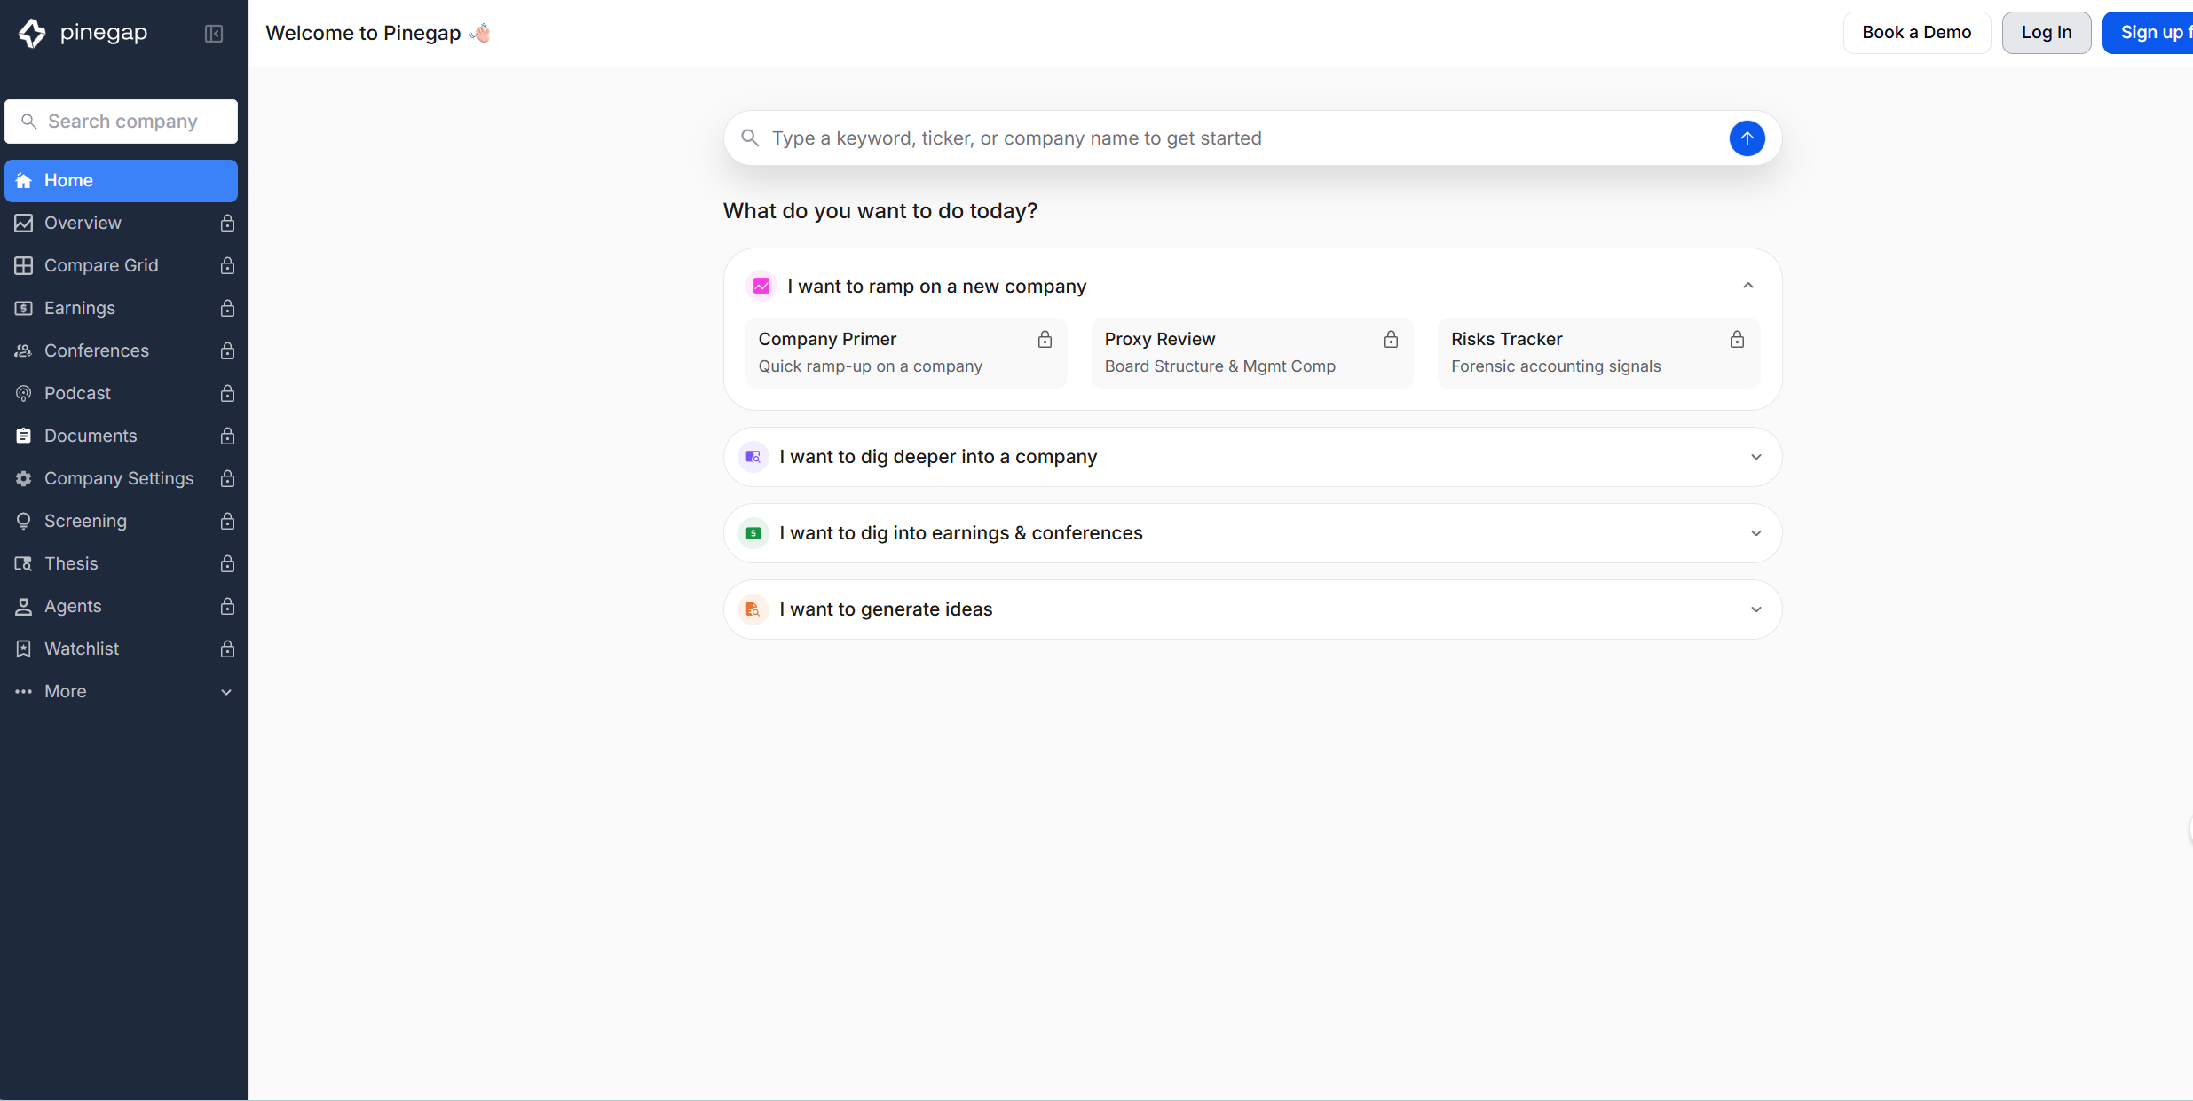This screenshot has width=2193, height=1101.
Task: Select Screening in the sidebar
Action: tap(121, 522)
